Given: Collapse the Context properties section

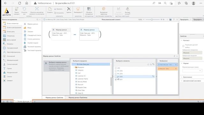Looking at the screenshot, I should 182,41.
